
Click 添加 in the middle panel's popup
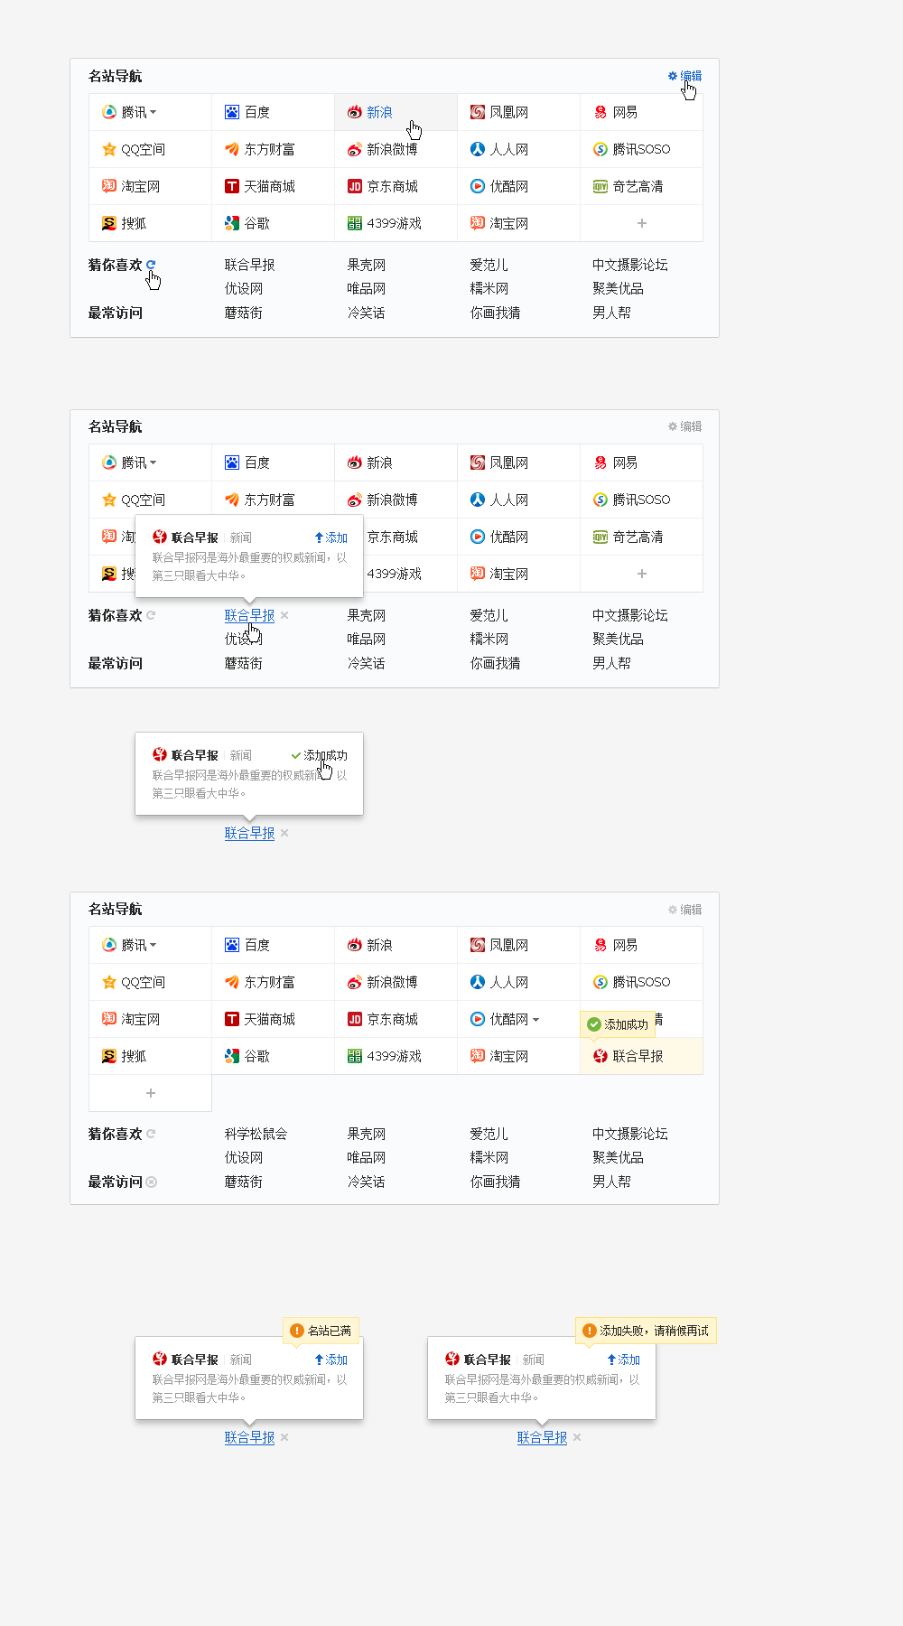tap(331, 537)
